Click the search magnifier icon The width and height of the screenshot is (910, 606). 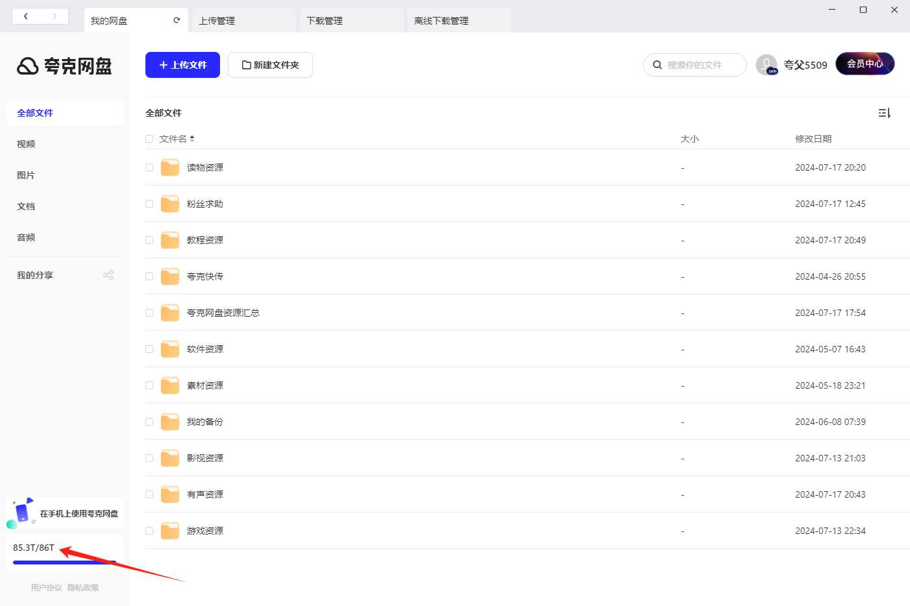(657, 65)
